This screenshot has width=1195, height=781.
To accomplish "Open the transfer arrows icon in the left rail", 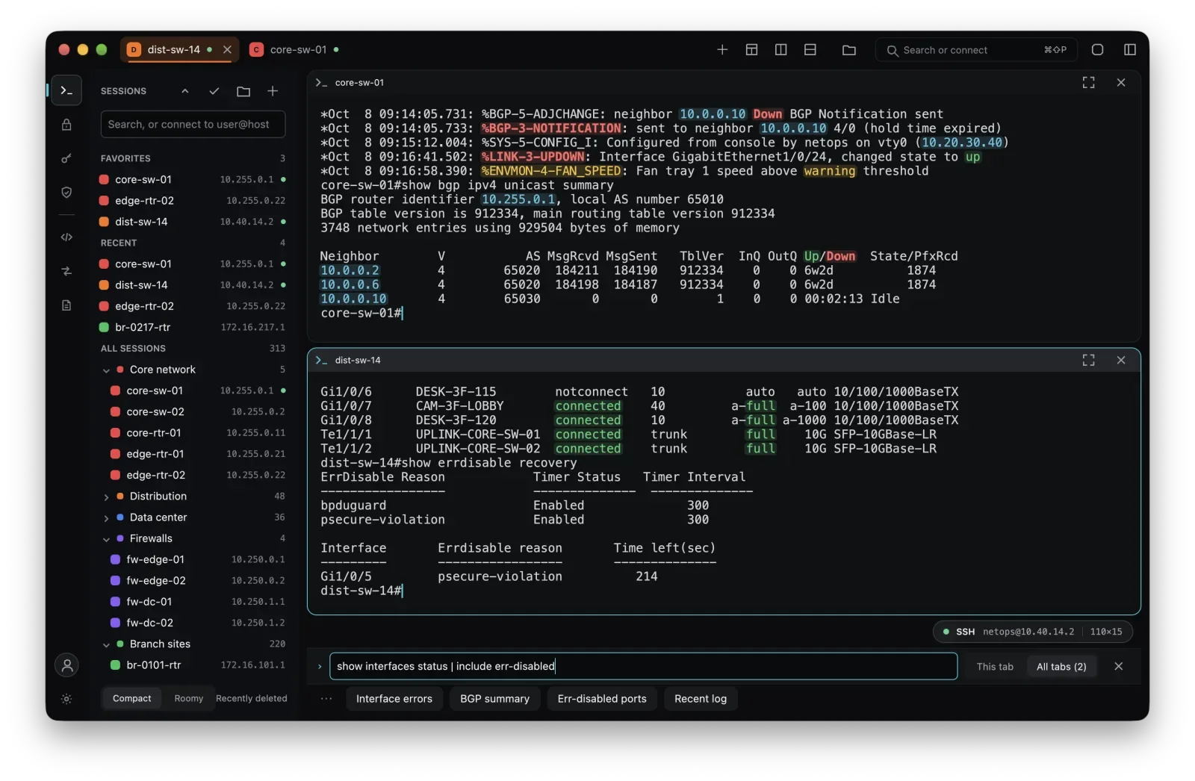I will coord(66,271).
